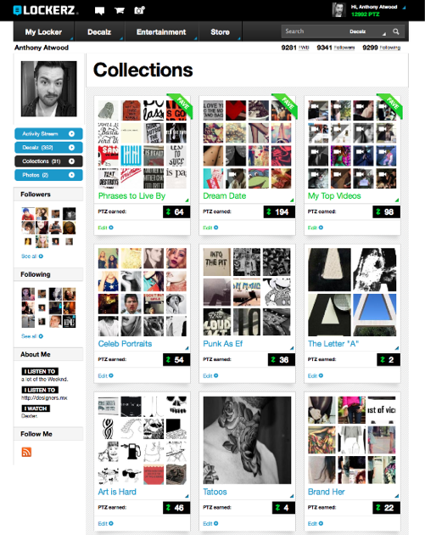Select the Photos (2) sidebar tab

click(x=48, y=175)
